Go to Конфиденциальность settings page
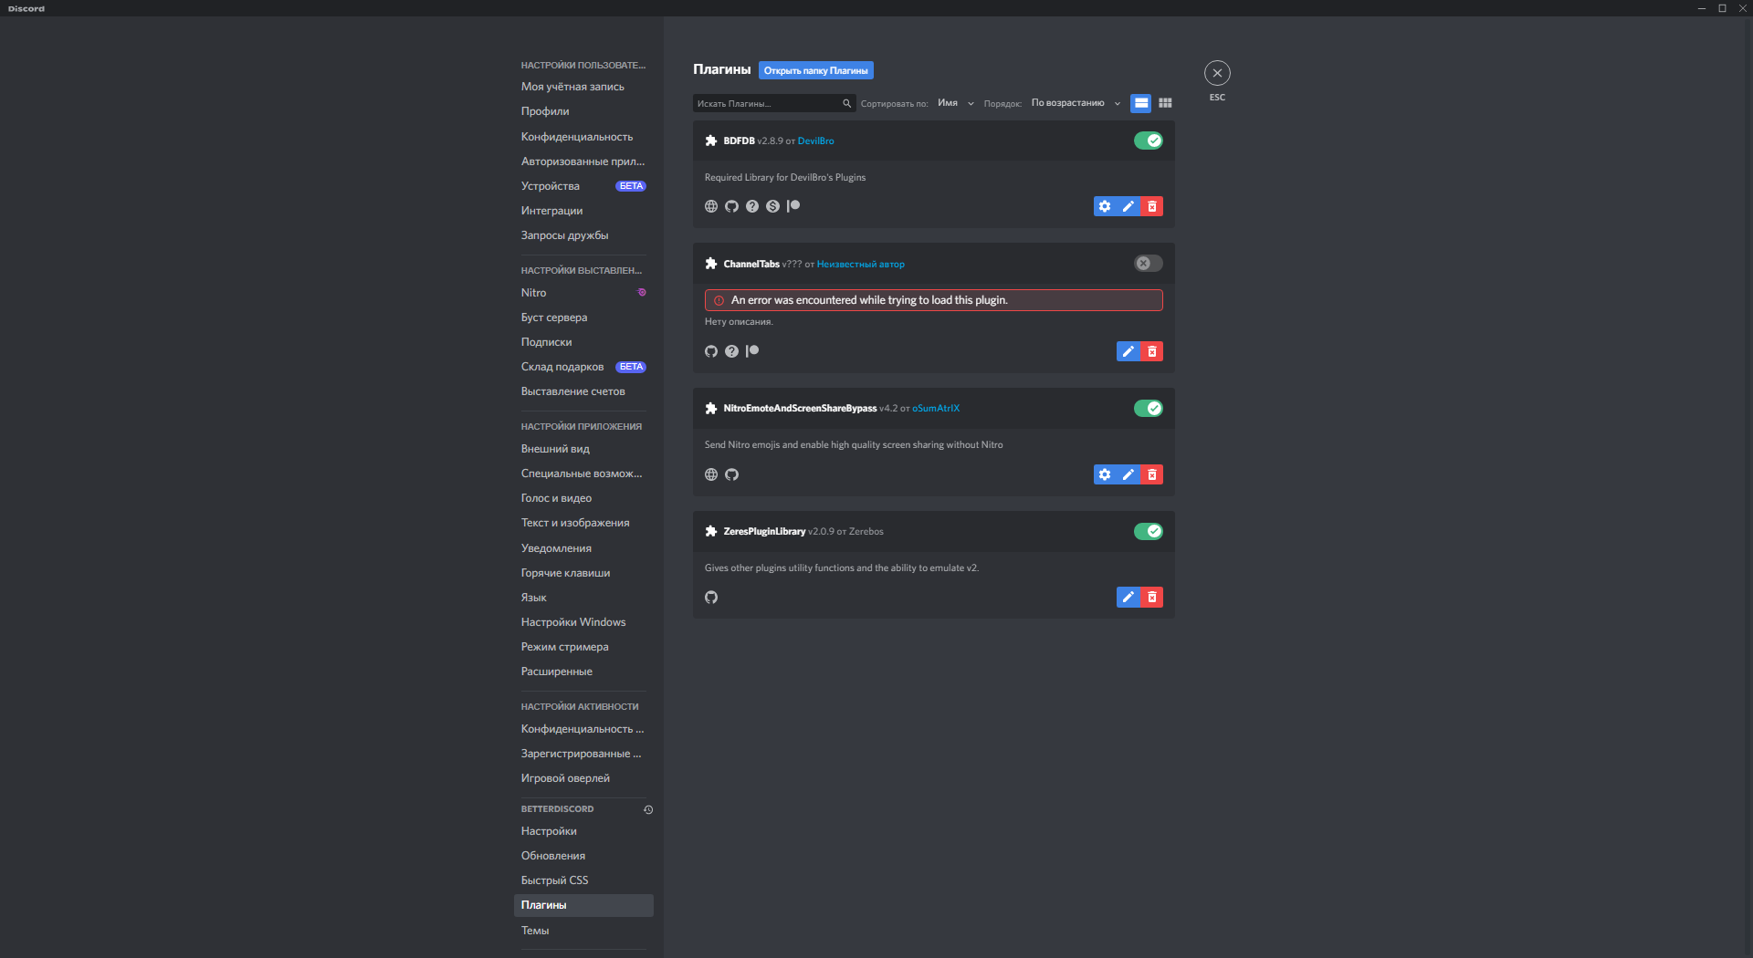 [x=583, y=137]
